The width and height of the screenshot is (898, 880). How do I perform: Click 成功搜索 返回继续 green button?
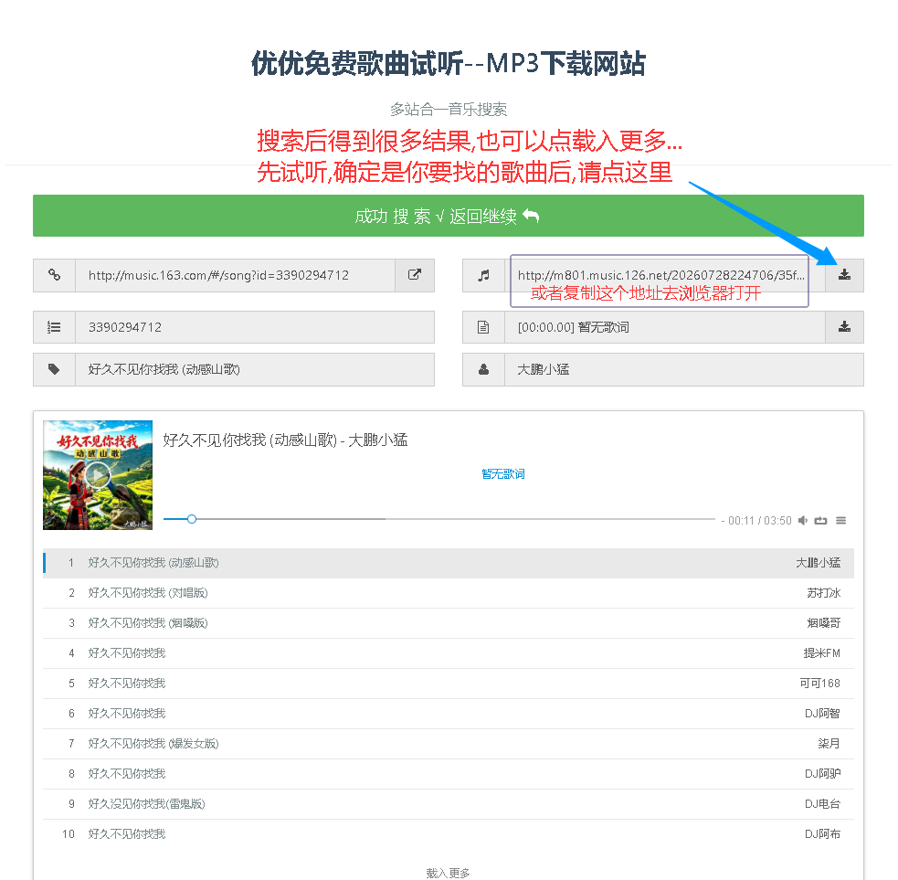point(449,216)
